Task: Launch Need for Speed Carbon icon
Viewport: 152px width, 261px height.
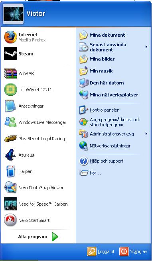Action: pos(10,204)
